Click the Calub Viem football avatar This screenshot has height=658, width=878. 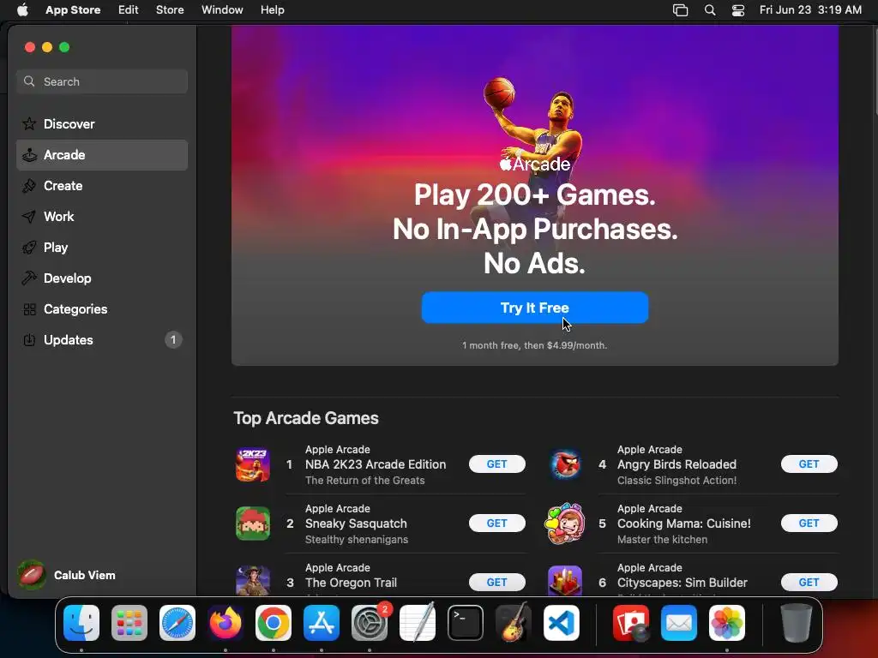click(32, 575)
